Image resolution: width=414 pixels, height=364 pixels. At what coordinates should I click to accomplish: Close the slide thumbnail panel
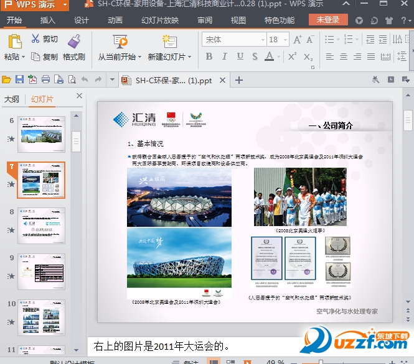(x=79, y=96)
